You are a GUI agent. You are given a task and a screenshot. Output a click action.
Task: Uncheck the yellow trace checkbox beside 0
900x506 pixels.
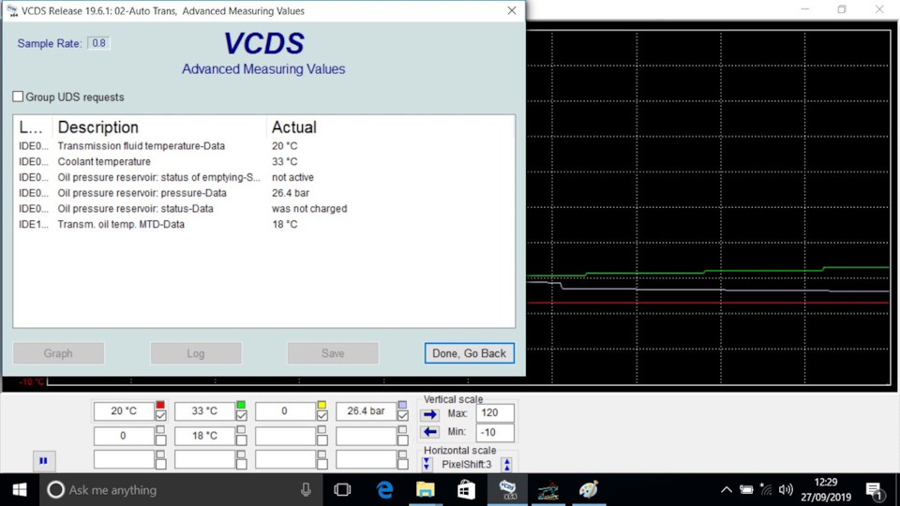322,415
